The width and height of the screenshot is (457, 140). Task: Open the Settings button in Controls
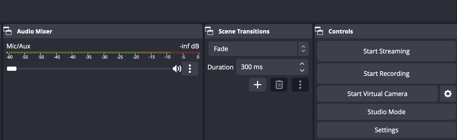point(386,130)
